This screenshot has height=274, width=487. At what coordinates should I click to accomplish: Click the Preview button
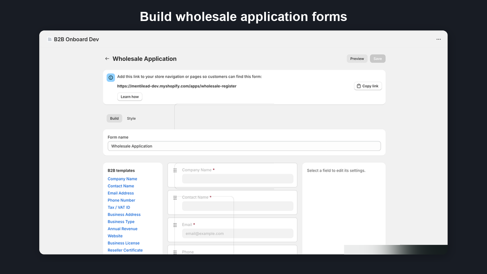357,58
